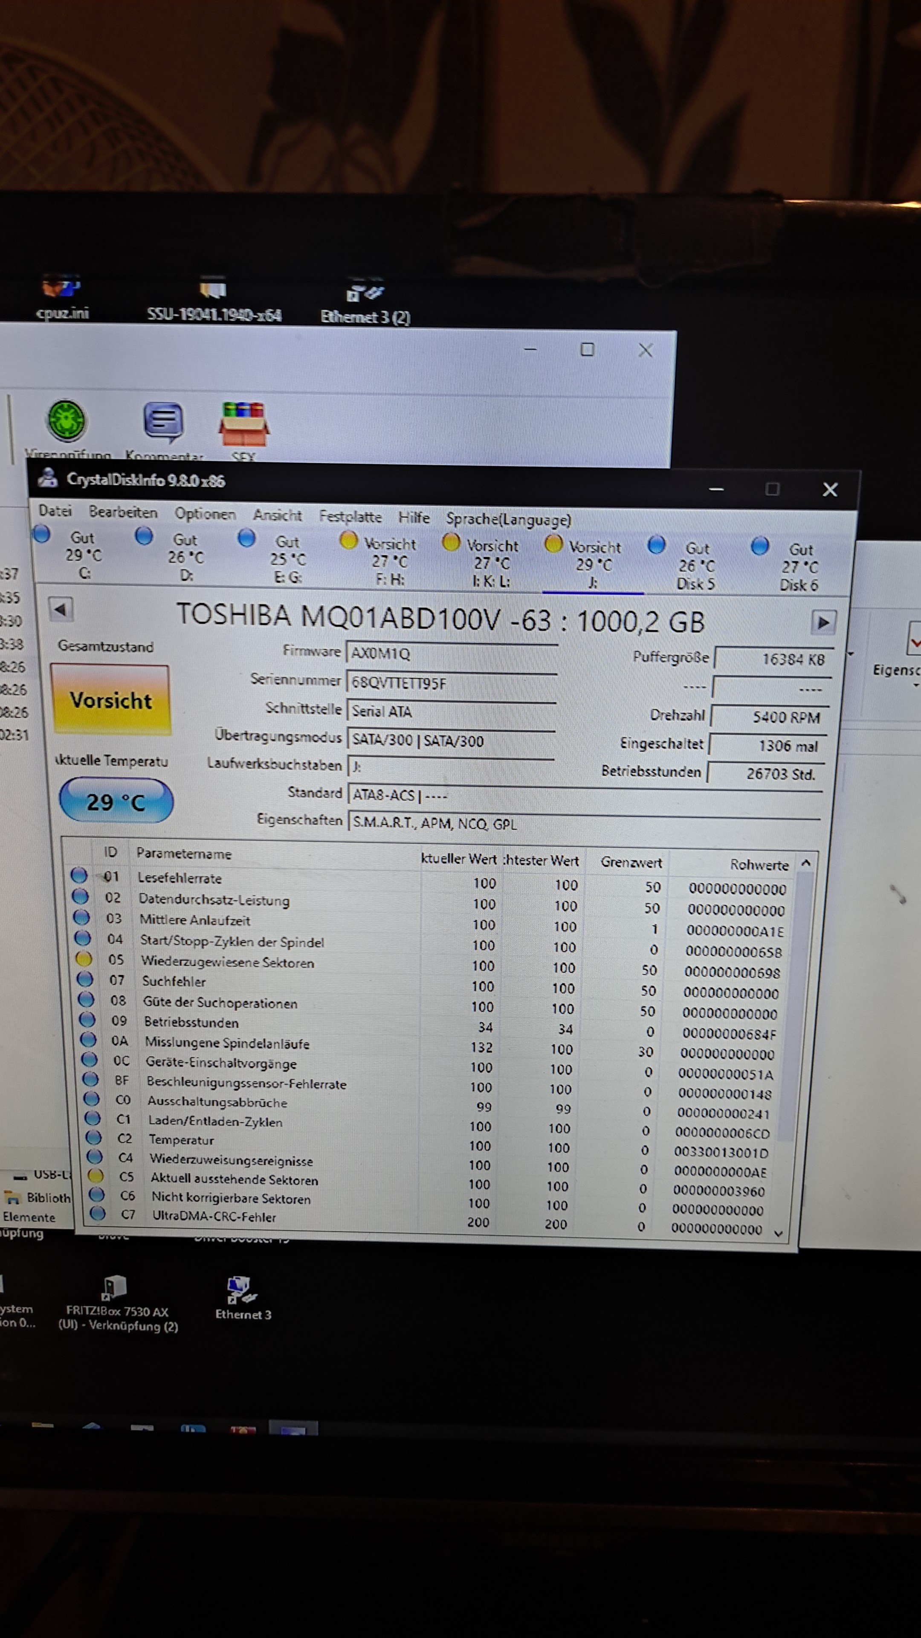This screenshot has width=921, height=1638.
Task: Click status dot for Geräte-Einschaltvorgänge
Action: (x=89, y=1059)
